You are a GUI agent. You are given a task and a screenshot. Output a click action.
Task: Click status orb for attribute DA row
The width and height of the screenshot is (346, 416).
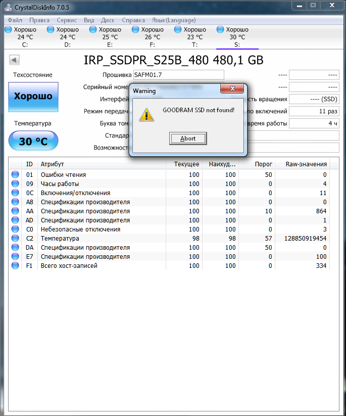(15, 247)
